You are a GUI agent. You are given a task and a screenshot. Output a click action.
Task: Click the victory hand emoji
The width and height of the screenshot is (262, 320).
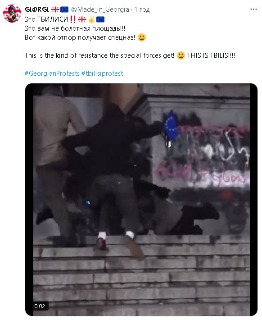tap(91, 19)
